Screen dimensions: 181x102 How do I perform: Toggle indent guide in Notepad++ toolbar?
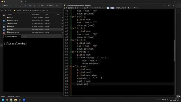[113, 8]
